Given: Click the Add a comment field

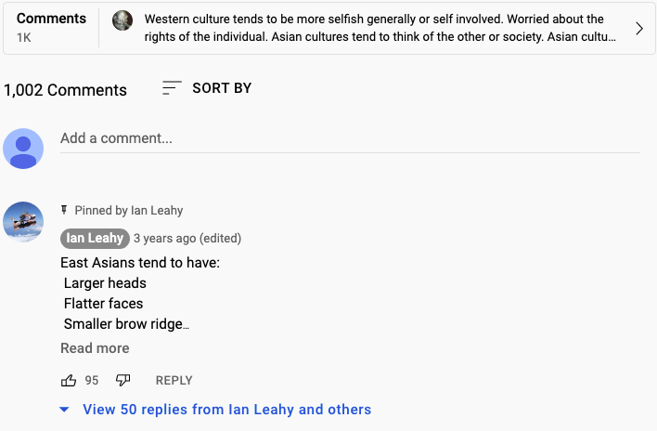Looking at the screenshot, I should pyautogui.click(x=350, y=138).
